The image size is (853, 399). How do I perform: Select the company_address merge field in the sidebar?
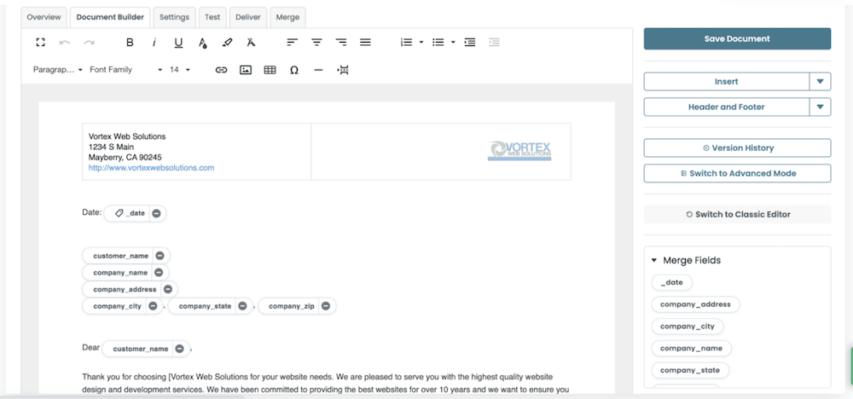(695, 304)
